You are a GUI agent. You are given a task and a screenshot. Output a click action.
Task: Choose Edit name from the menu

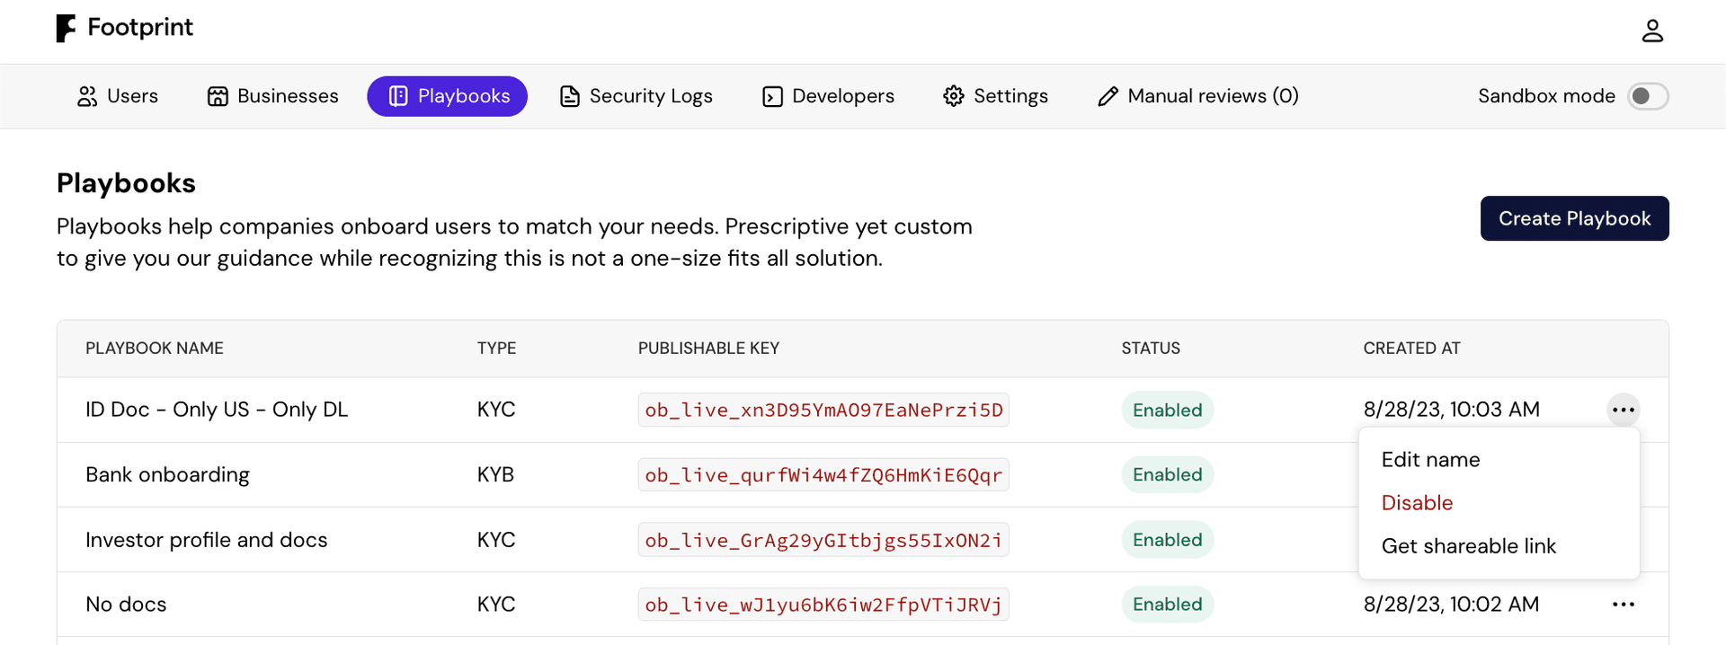[1499, 460]
